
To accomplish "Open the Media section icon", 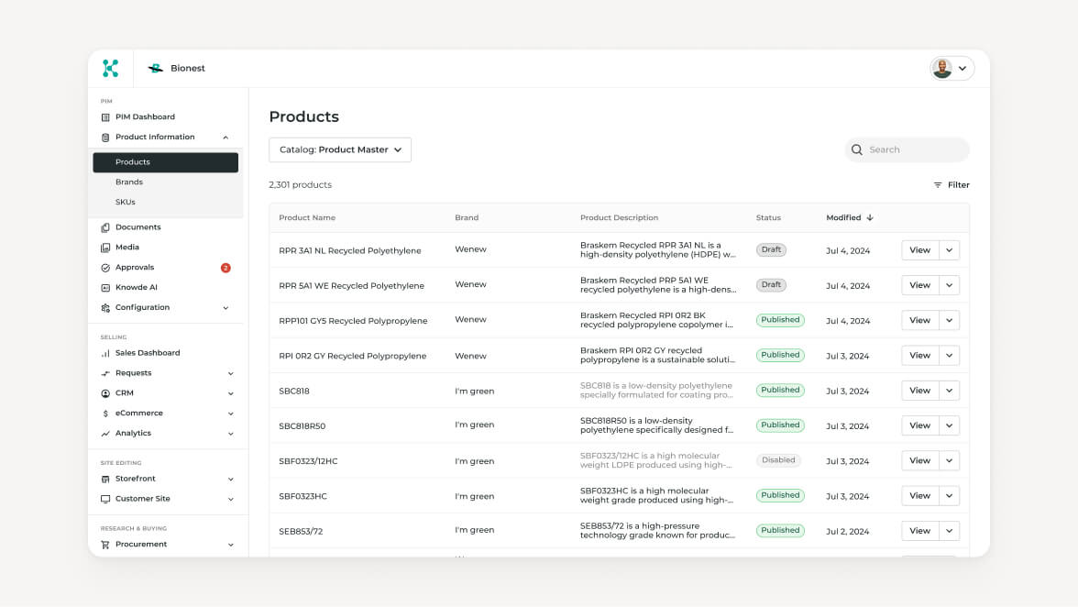I will pos(105,248).
